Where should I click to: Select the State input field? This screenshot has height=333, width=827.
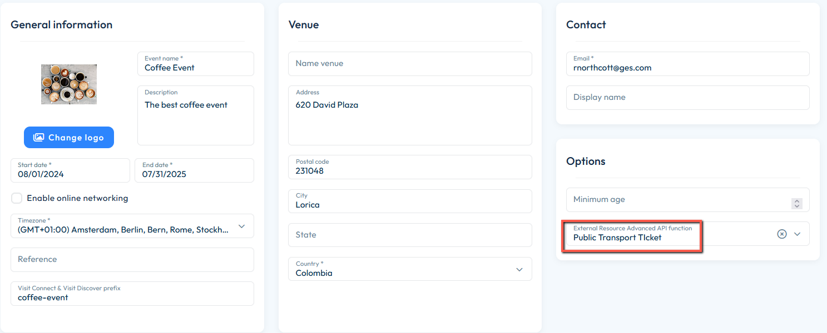409,235
